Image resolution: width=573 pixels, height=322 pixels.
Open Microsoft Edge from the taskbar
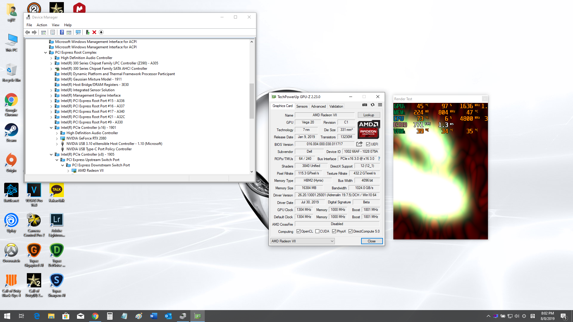[37, 316]
